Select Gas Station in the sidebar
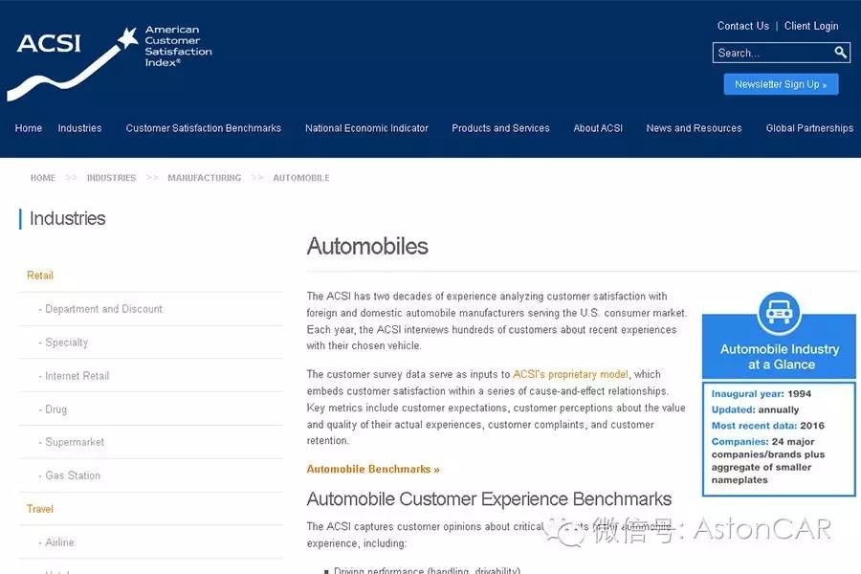This screenshot has height=574, width=861. pyautogui.click(x=73, y=475)
